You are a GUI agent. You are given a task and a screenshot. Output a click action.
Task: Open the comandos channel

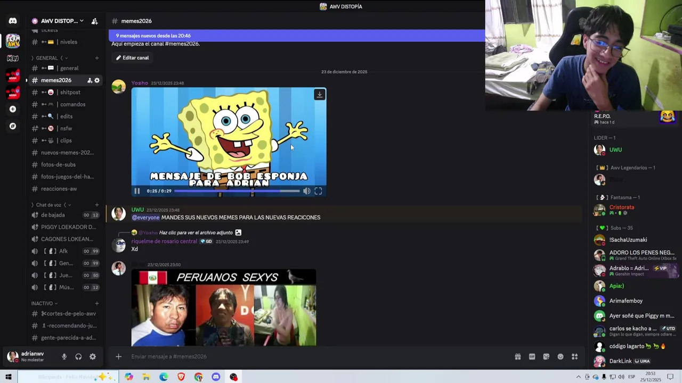click(65, 104)
